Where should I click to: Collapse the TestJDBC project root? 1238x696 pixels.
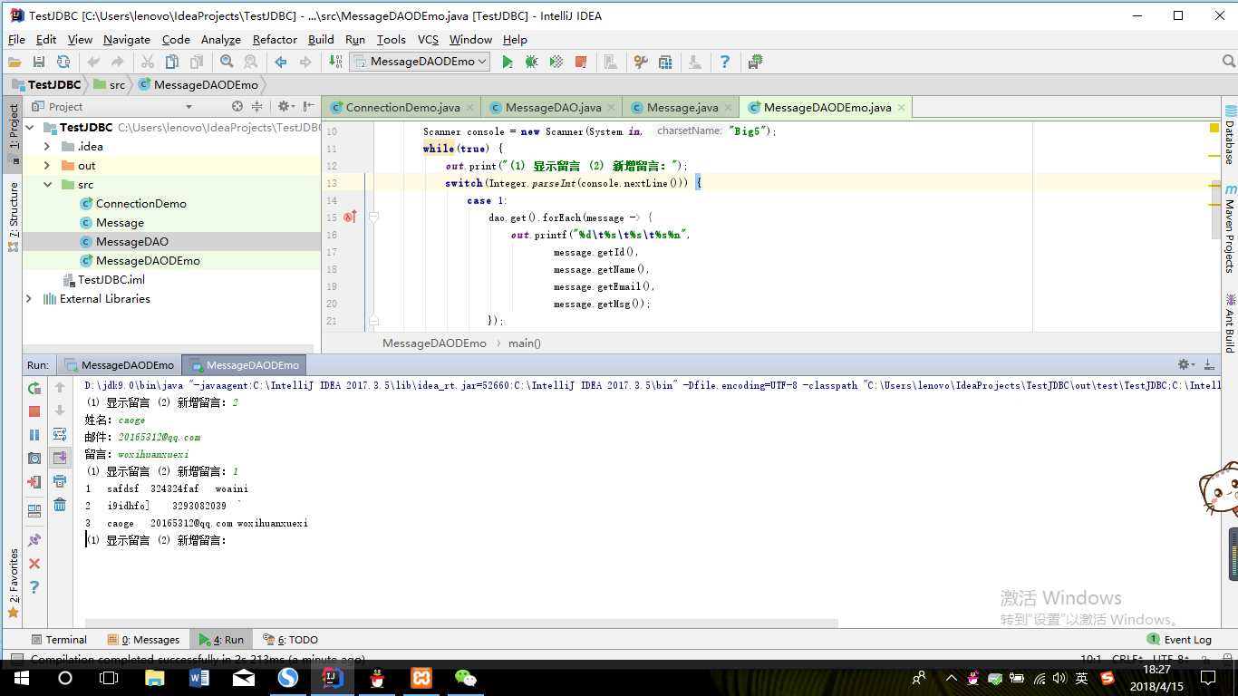(30, 127)
